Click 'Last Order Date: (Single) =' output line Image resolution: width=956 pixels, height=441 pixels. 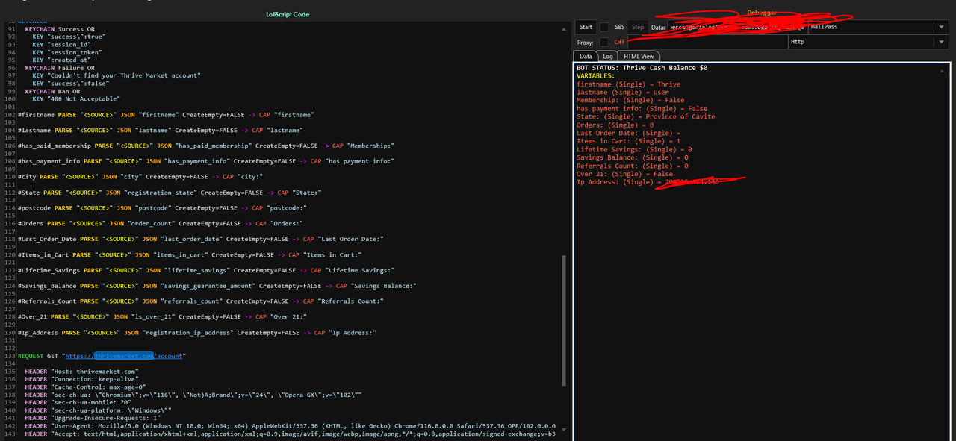pos(629,134)
